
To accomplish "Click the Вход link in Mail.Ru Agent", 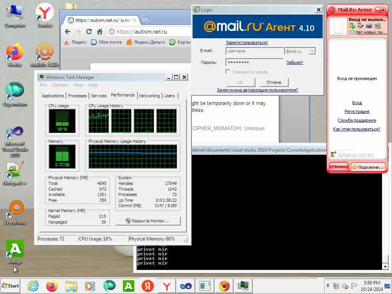I will [357, 103].
